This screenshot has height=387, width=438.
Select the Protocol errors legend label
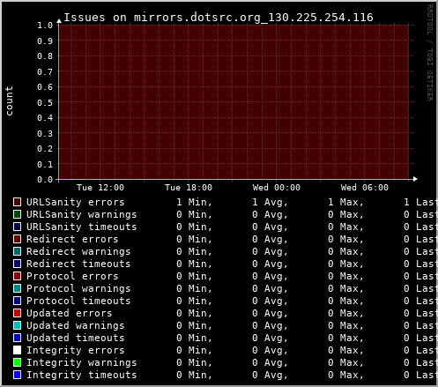[72, 276]
